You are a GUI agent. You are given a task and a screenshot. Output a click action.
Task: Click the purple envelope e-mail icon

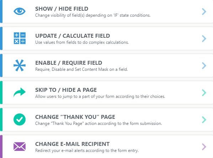pos(20,147)
